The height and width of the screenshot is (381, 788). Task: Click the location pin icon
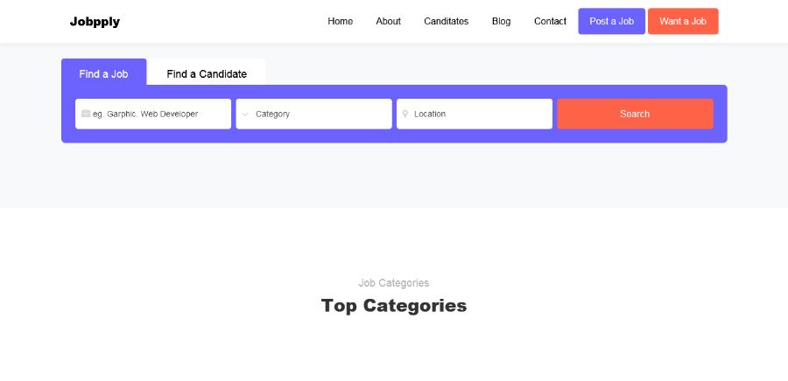[405, 114]
